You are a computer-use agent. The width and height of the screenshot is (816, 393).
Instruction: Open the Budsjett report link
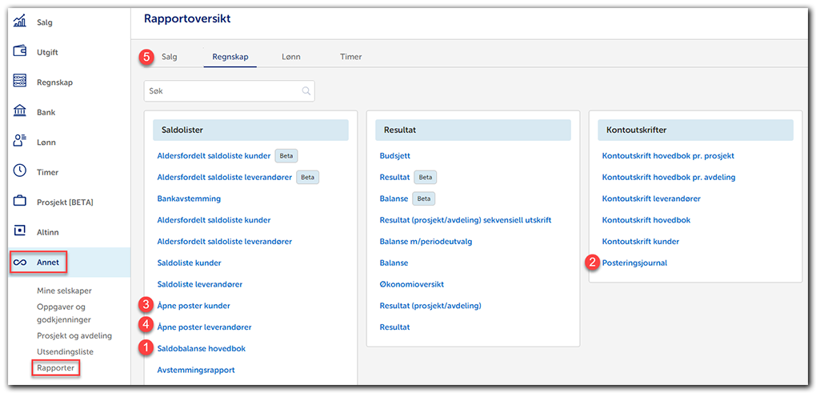click(x=394, y=156)
